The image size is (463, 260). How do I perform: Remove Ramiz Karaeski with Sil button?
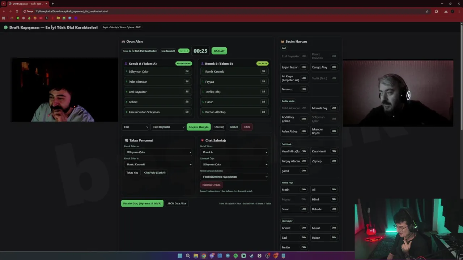[263, 71]
